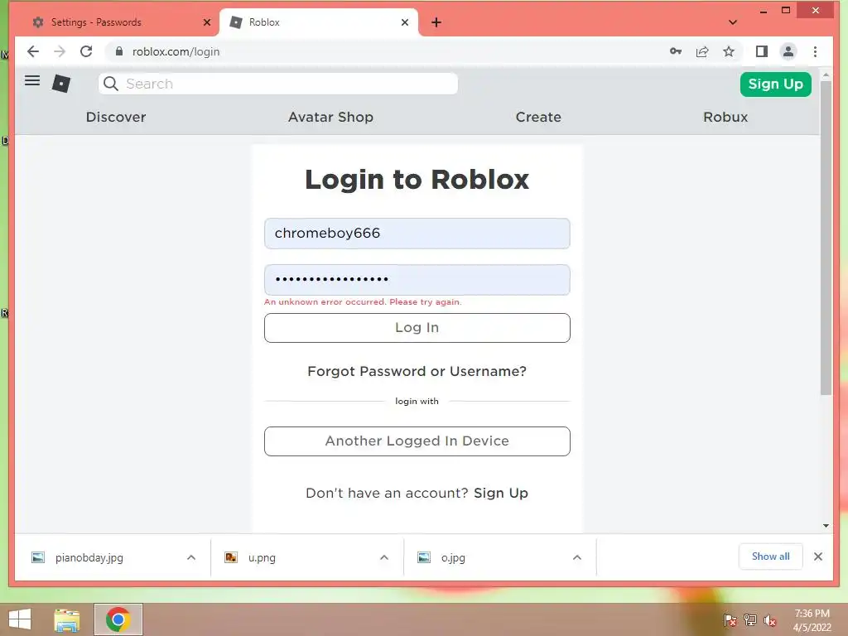
Task: Click Sign Up link below login form
Action: (501, 493)
